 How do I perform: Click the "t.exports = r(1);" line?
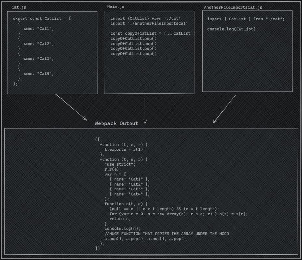click(x=125, y=149)
